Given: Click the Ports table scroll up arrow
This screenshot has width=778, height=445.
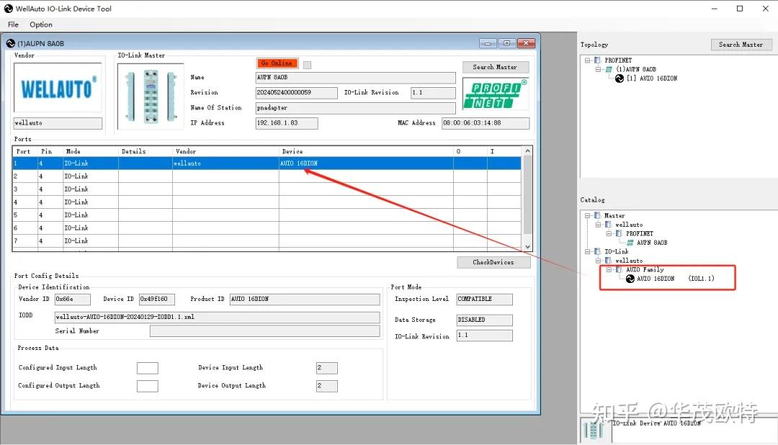Looking at the screenshot, I should pyautogui.click(x=527, y=150).
